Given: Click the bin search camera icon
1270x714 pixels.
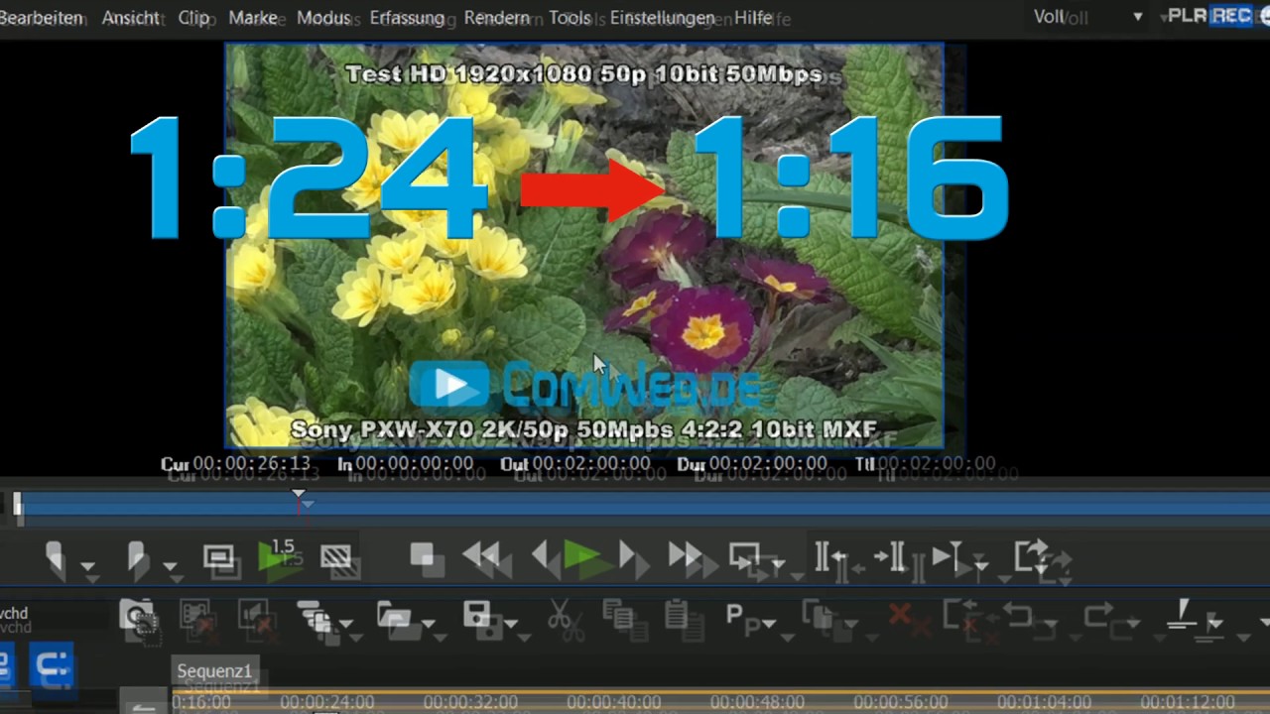Looking at the screenshot, I should coord(137,616).
